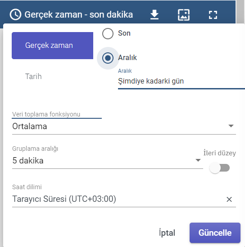245x247 pixels.
Task: Click the Saat dilimi input field
Action: coord(118,199)
